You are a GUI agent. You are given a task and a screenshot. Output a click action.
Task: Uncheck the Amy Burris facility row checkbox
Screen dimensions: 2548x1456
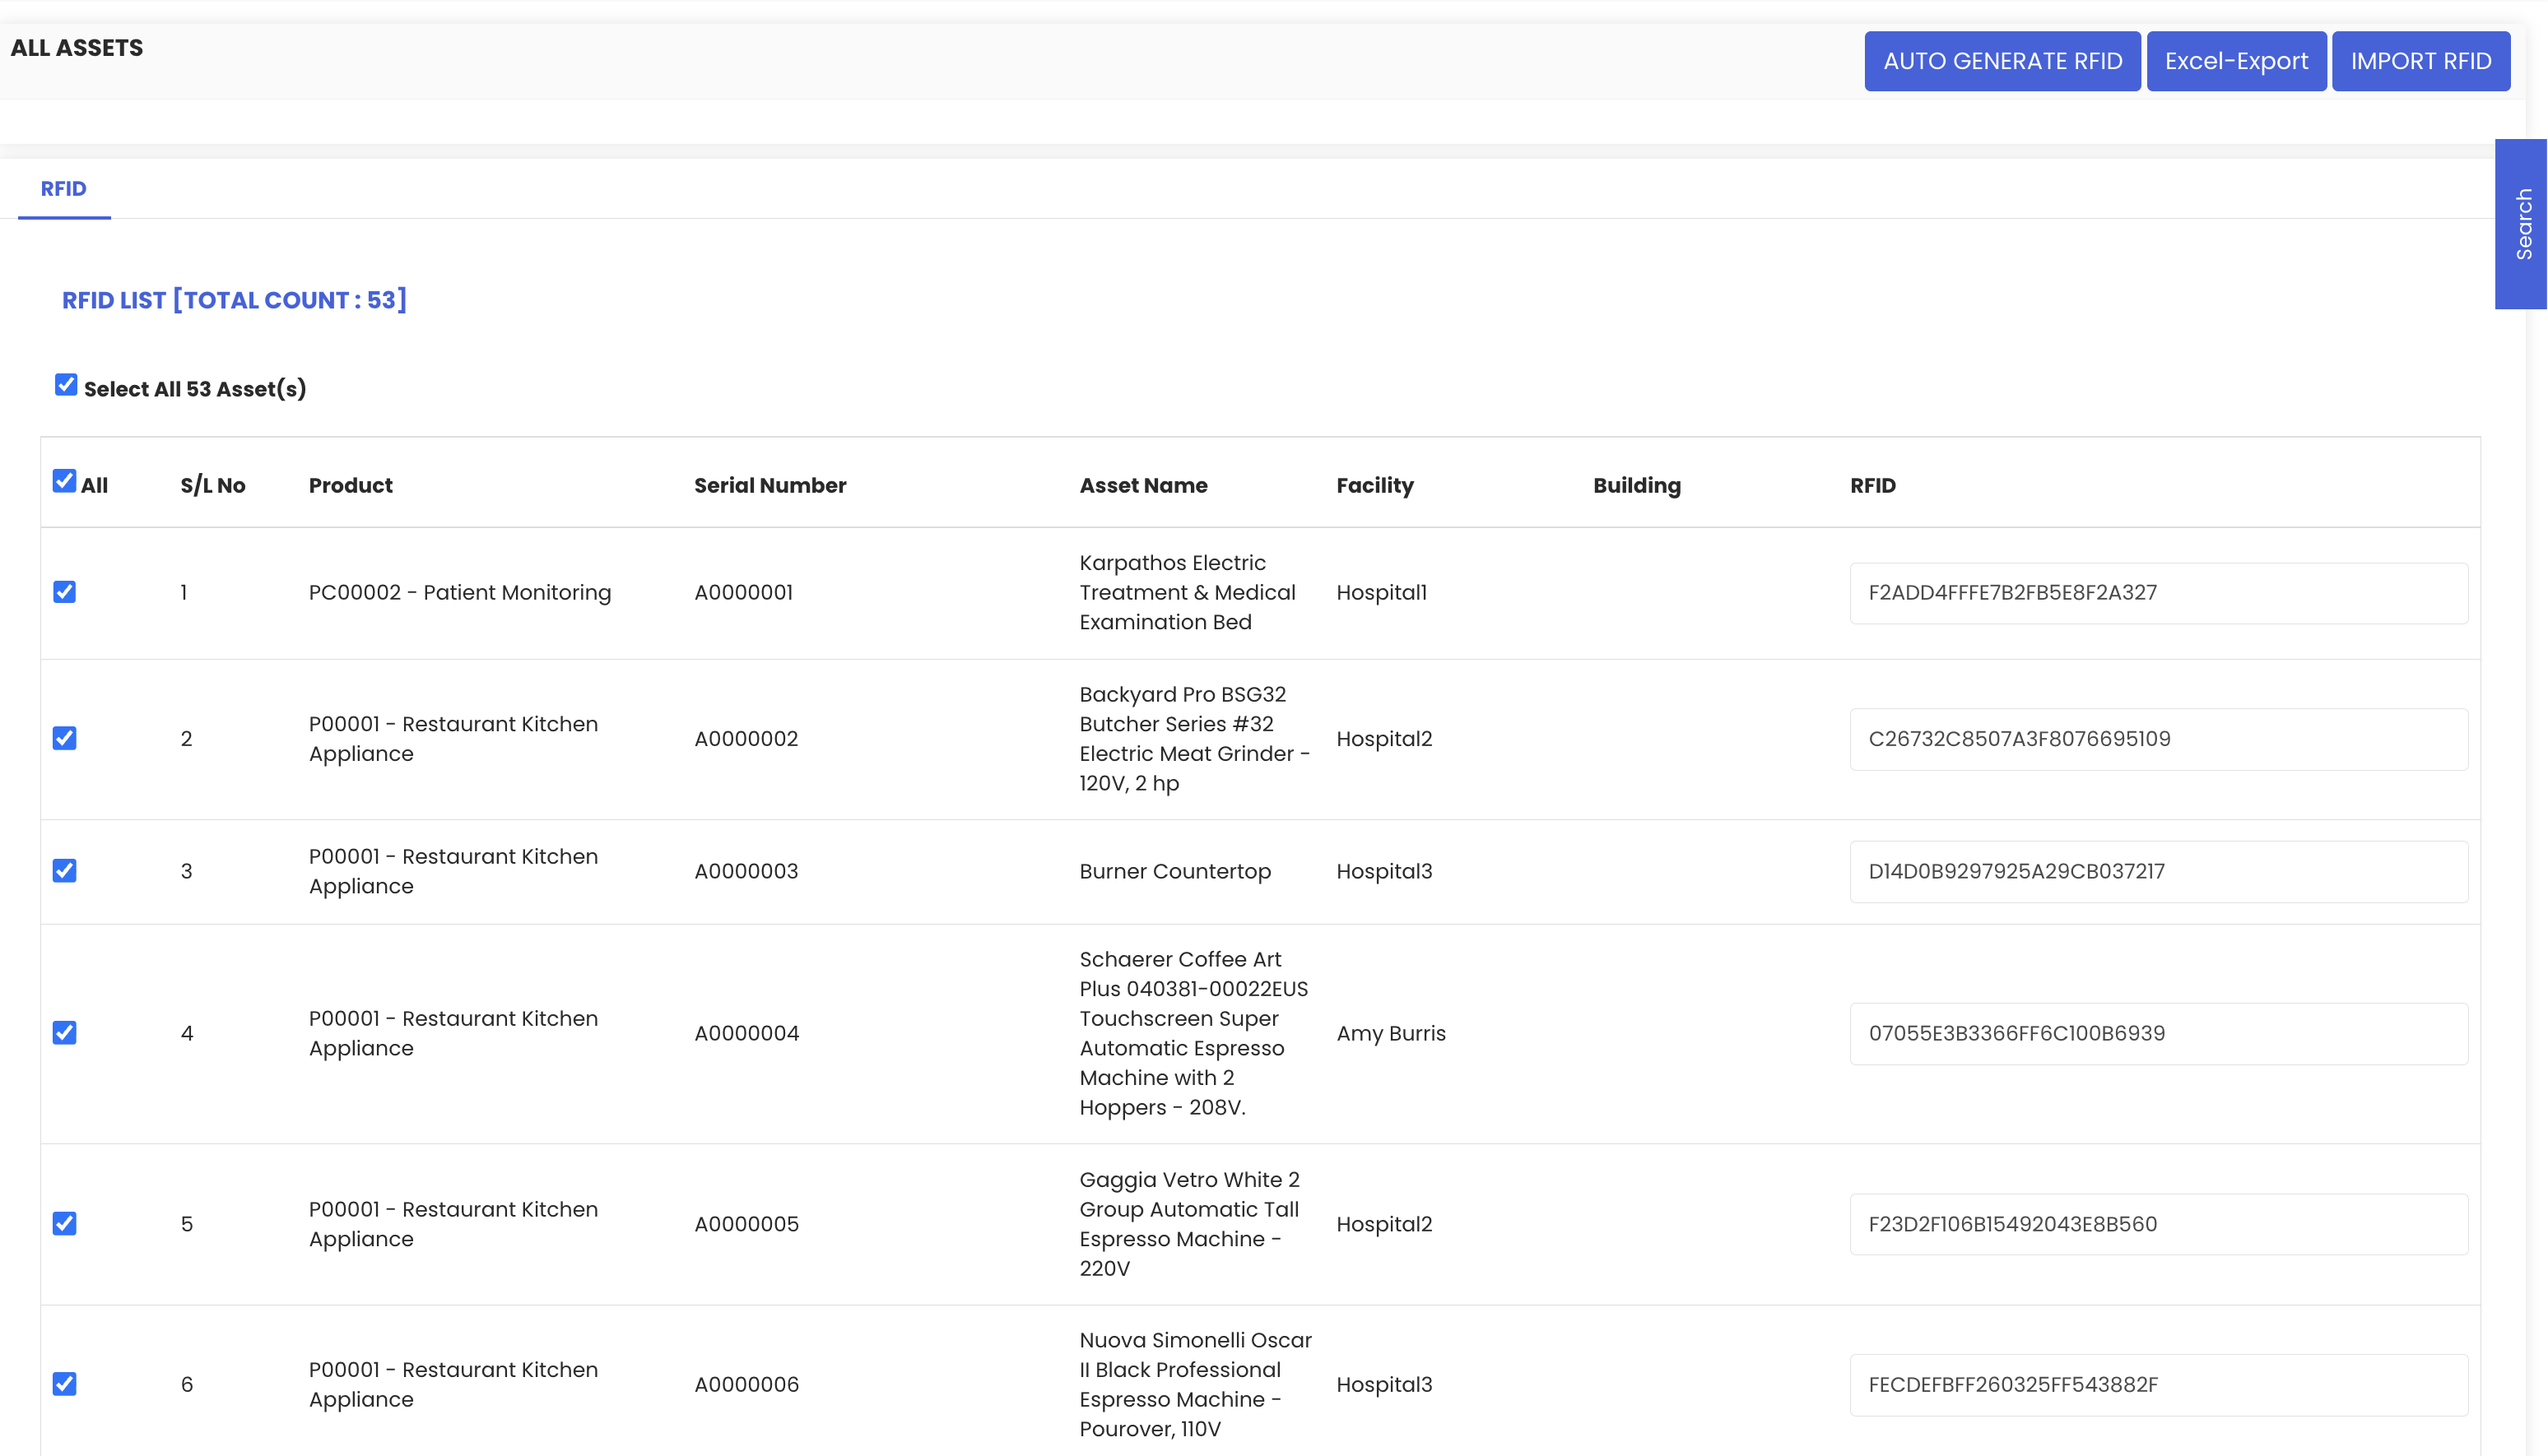65,1033
